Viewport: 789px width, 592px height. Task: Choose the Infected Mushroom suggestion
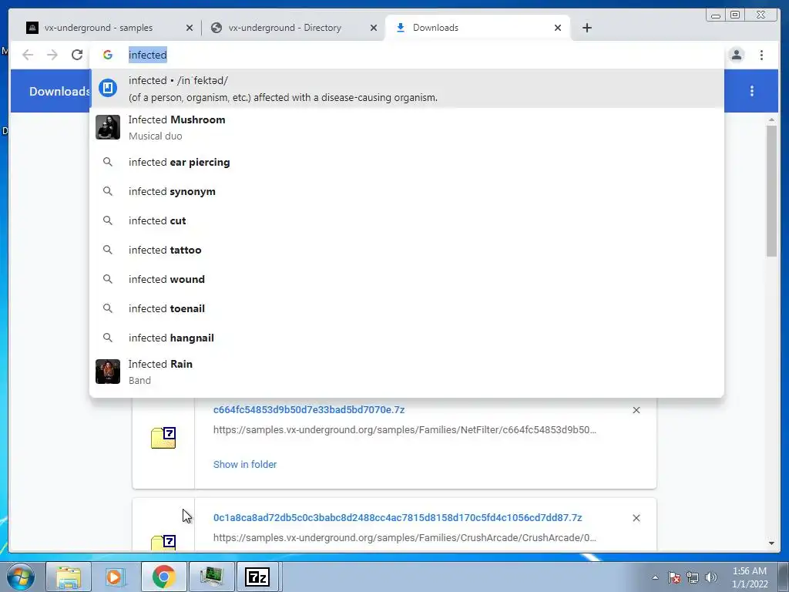(x=407, y=127)
